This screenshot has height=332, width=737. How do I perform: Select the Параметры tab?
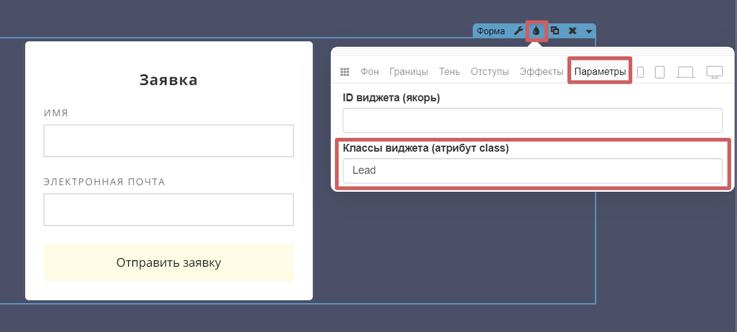[600, 72]
